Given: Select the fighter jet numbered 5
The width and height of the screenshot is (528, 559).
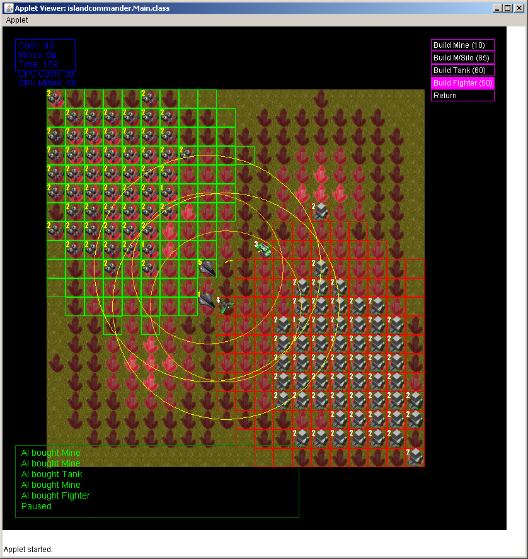Looking at the screenshot, I should (x=207, y=268).
